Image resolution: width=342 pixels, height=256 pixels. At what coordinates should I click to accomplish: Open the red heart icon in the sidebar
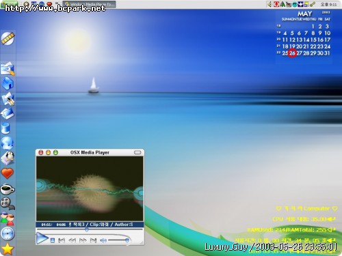coord(8,173)
